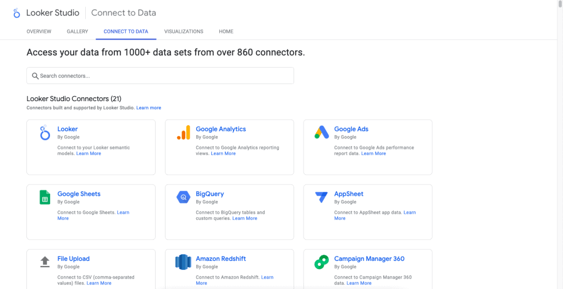The image size is (563, 289).
Task: Click the Amazon Redshift icon
Action: (x=183, y=262)
